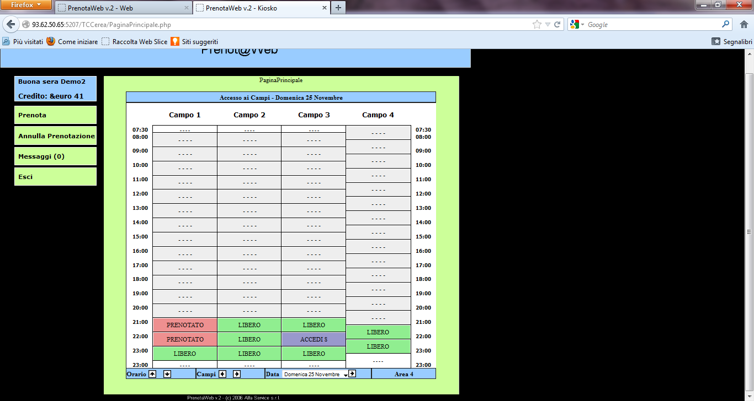Go to the home page icon

tap(744, 24)
